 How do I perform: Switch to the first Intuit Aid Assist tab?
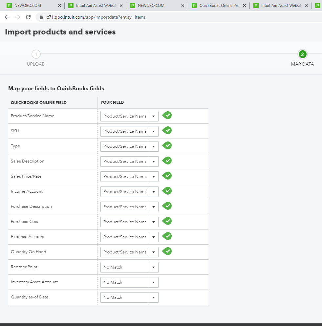96,6
